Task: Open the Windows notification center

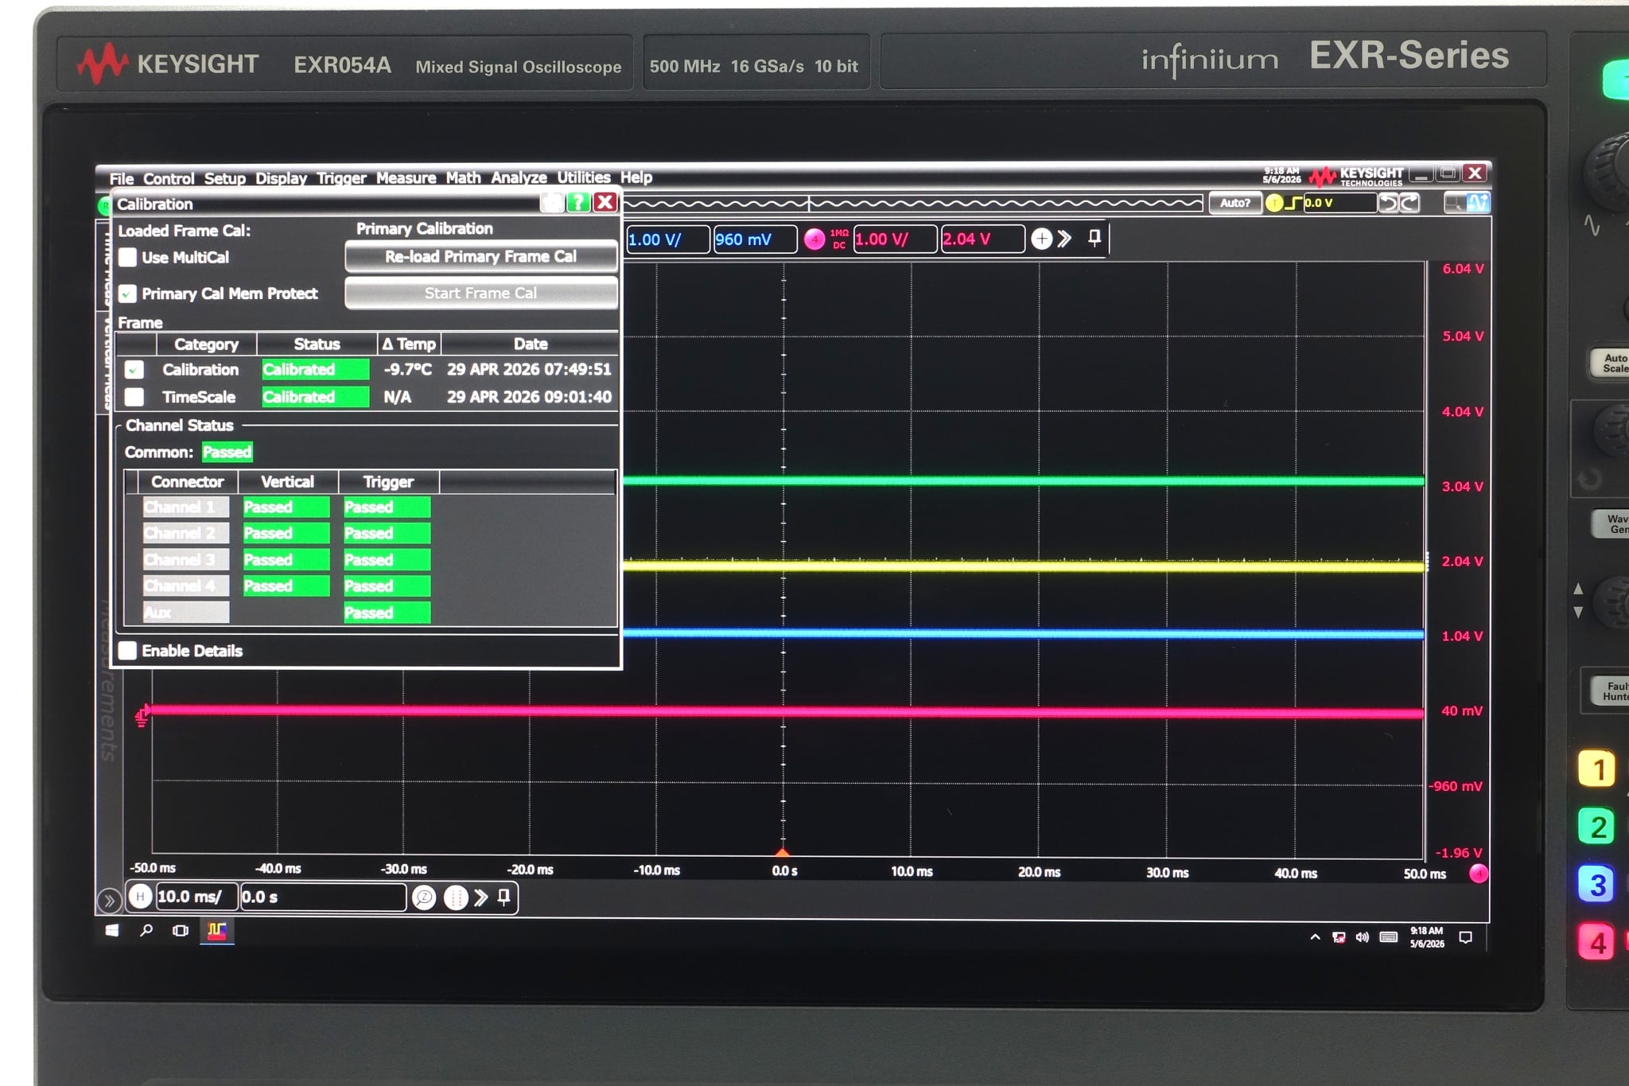Action: pos(1465,938)
